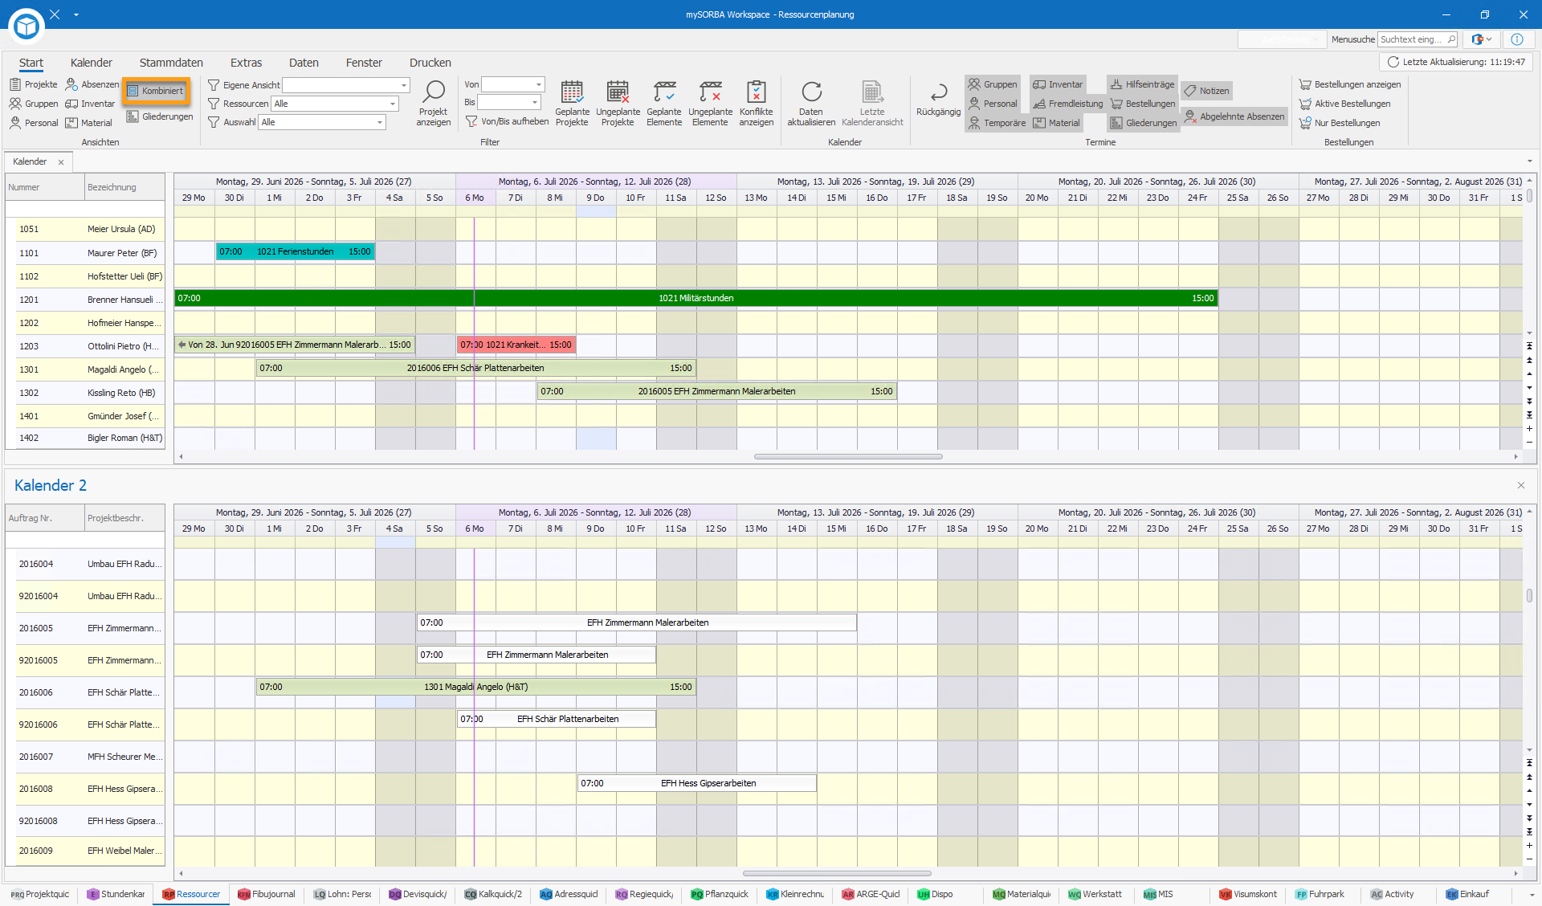
Task: Close Kalender 2 panel
Action: point(1520,485)
